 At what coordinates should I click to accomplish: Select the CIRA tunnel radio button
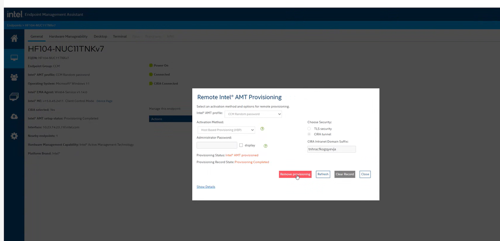pyautogui.click(x=309, y=134)
